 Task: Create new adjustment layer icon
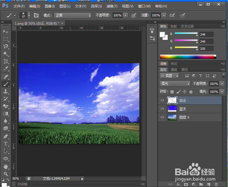pos(194,184)
